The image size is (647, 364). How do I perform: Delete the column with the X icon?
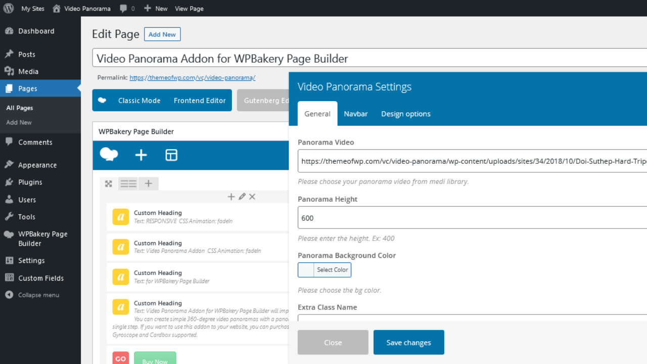pyautogui.click(x=252, y=197)
